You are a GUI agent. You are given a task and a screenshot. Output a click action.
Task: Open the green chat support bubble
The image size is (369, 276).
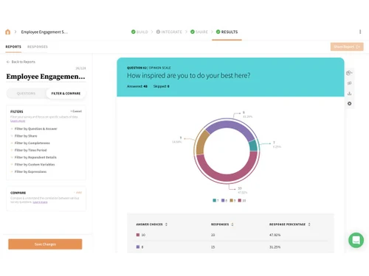[356, 240]
